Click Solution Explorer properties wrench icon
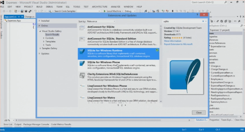The height and width of the screenshot is (132, 245). pos(239,21)
